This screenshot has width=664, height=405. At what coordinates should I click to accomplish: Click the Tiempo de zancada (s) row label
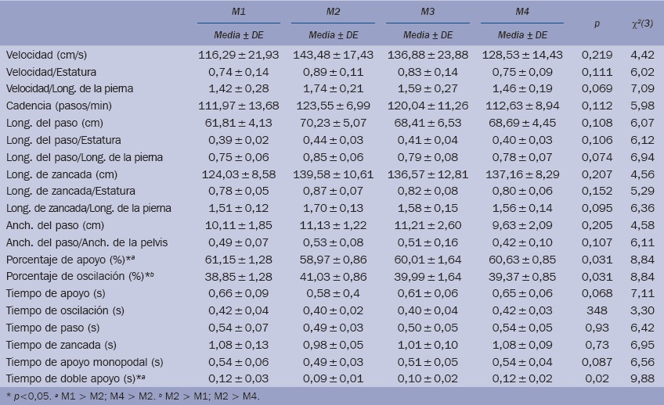tap(52, 345)
